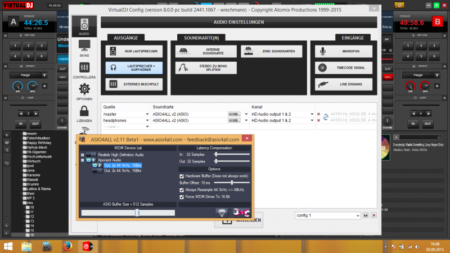Choose Interne Soundkarte option
This screenshot has width=450, height=253.
[x=206, y=51]
